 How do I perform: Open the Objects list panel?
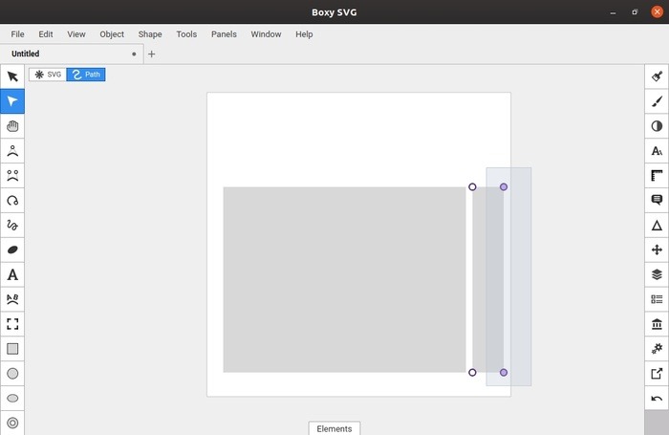tap(657, 299)
